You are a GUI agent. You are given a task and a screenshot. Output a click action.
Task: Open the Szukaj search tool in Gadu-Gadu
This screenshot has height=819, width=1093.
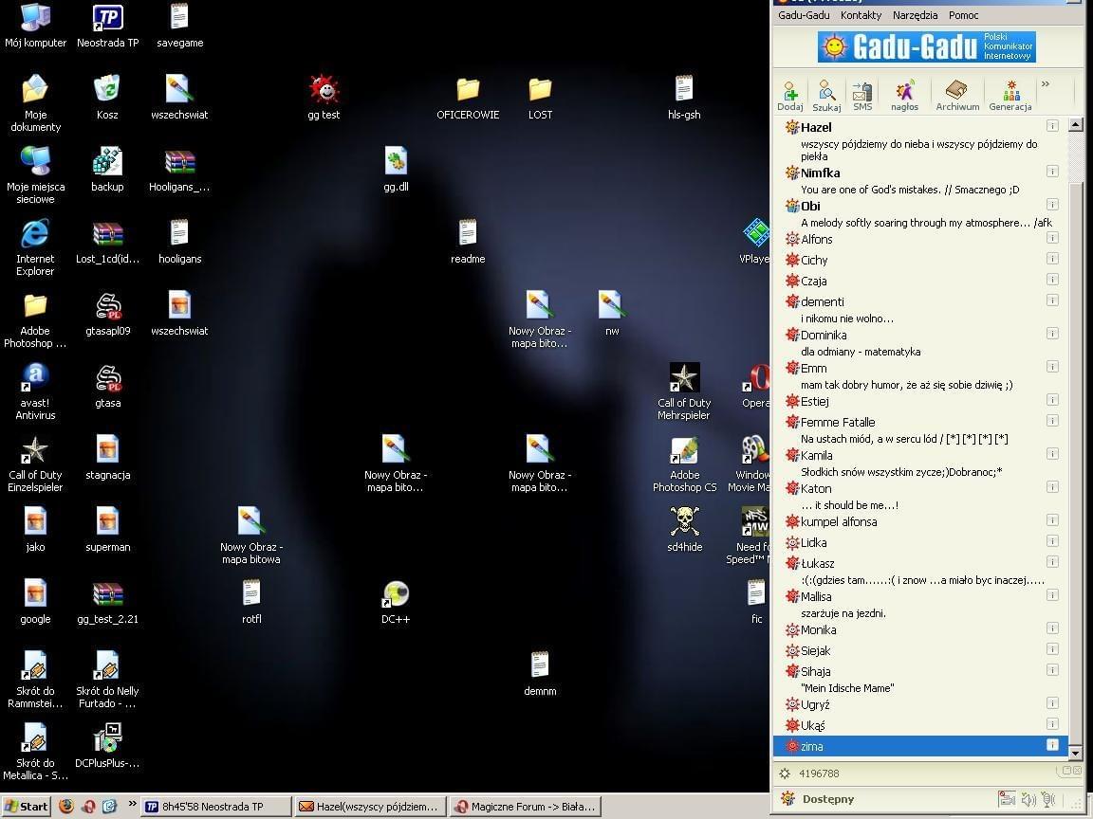[826, 96]
